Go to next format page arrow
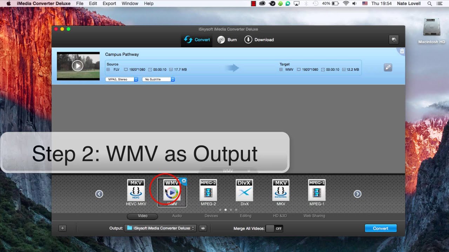The image size is (449, 252). tap(357, 194)
